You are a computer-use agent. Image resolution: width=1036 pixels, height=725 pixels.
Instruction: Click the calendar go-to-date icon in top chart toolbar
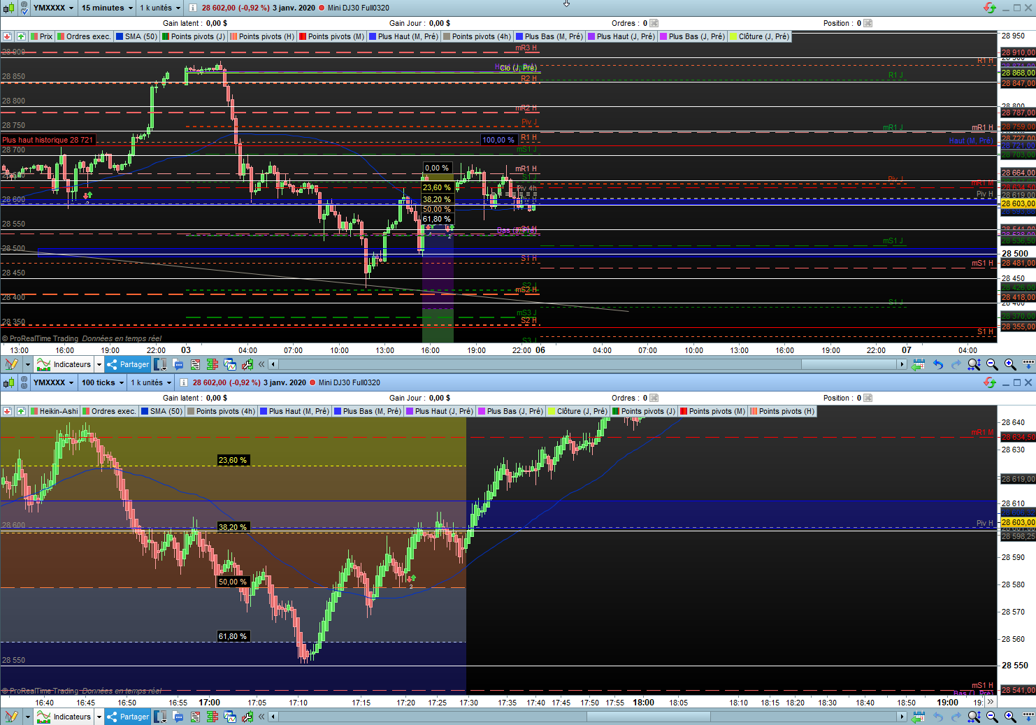919,364
